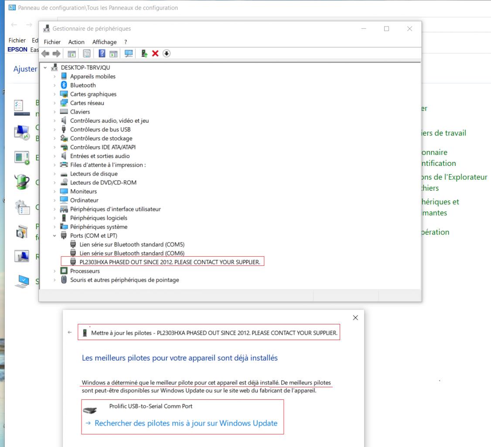
Task: Open the ? help menu
Action: tap(126, 42)
